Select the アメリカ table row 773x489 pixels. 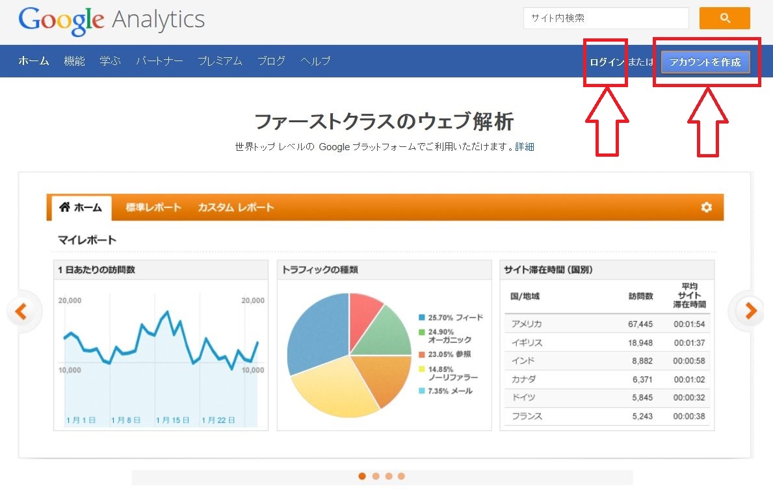coord(607,324)
